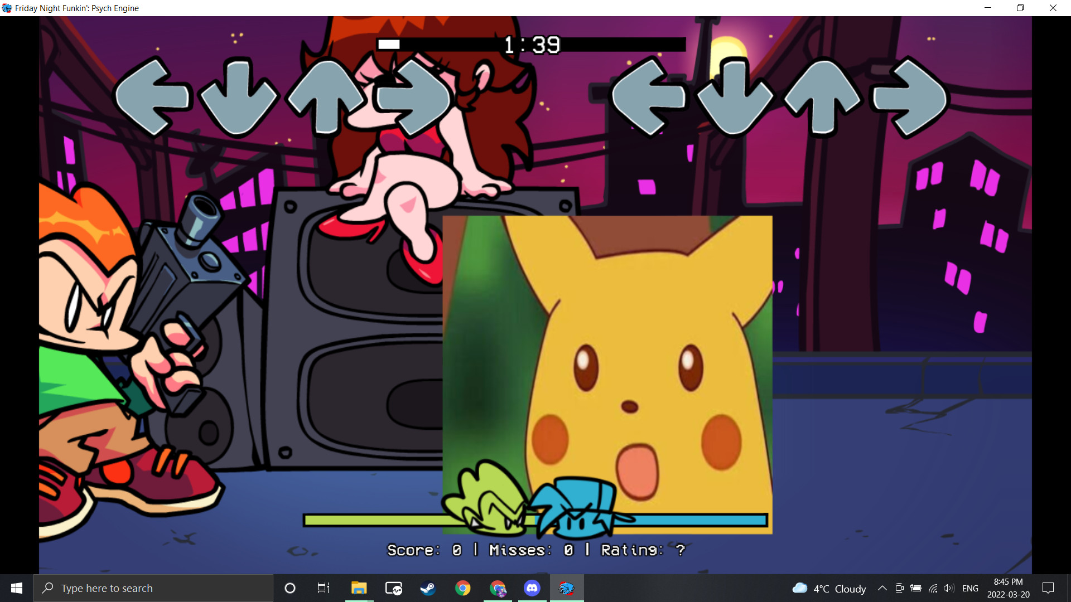Check the Wi-Fi network status icon

[933, 588]
